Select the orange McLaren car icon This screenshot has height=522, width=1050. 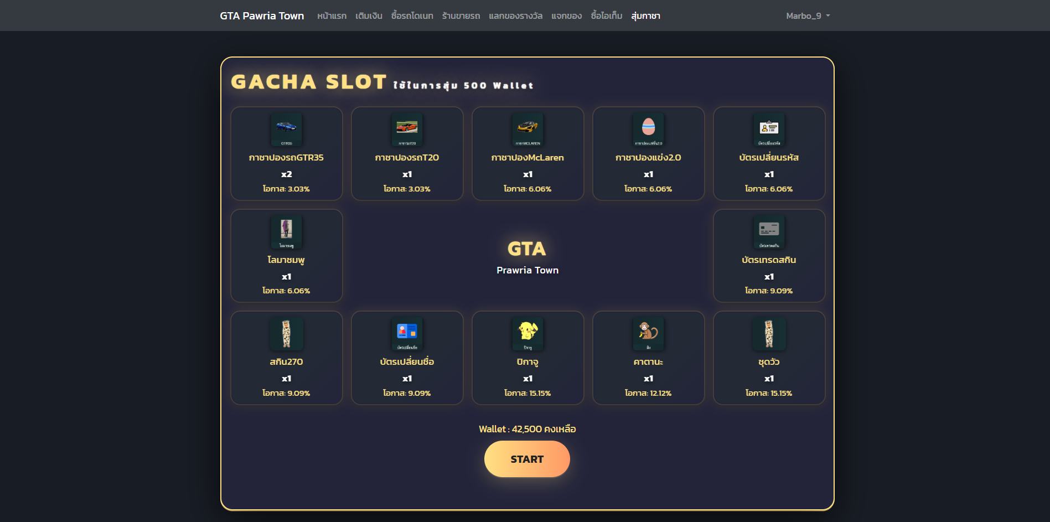[x=527, y=130]
